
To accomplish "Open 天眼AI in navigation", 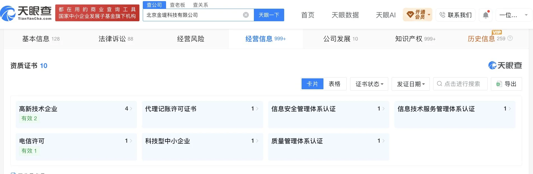I will [x=386, y=15].
